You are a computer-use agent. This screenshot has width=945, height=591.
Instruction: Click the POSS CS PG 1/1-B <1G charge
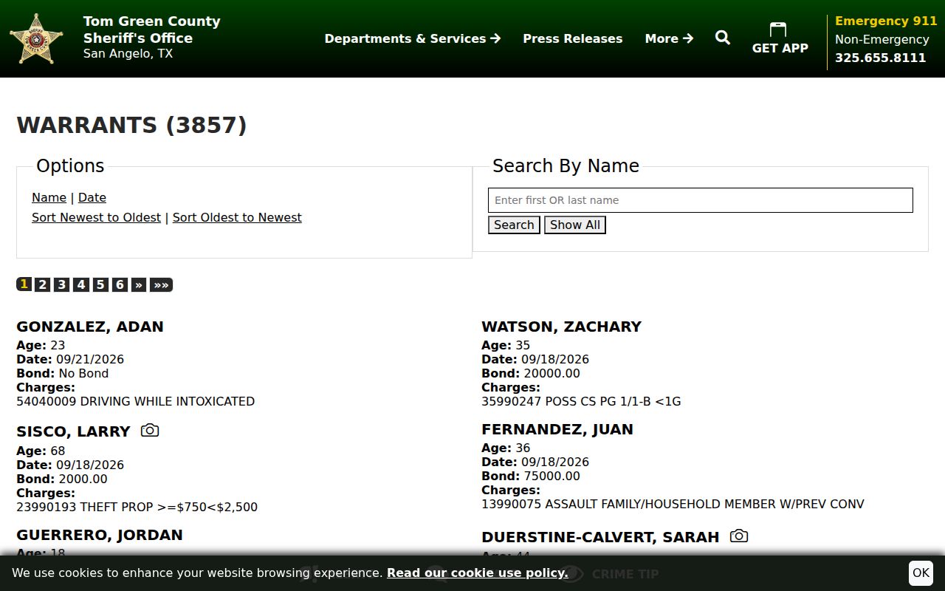613,401
